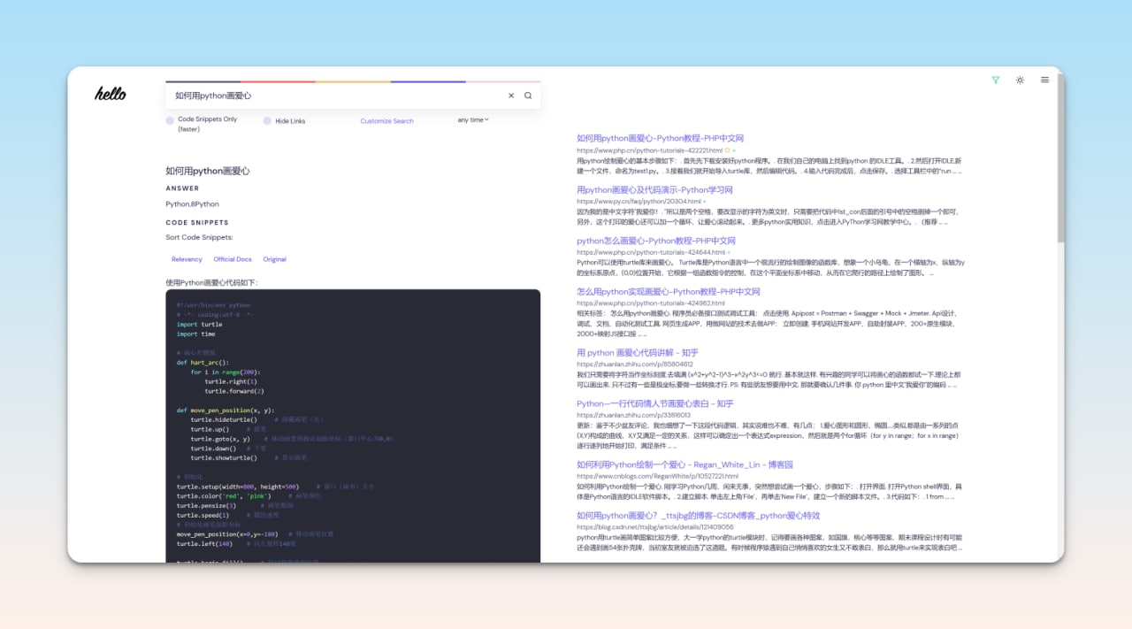Expand the any time dropdown

(473, 119)
